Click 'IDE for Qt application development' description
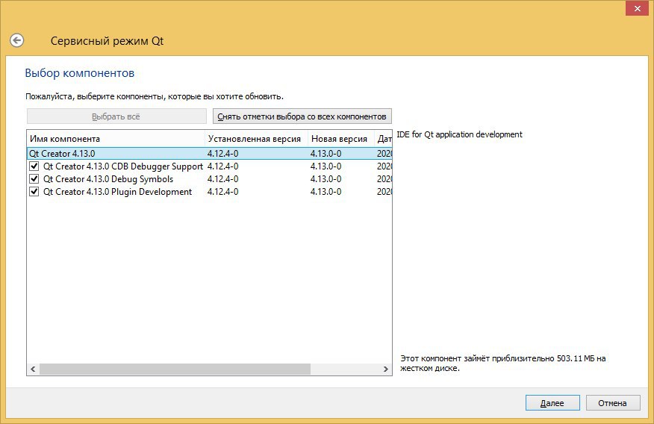Image resolution: width=654 pixels, height=424 pixels. coord(459,134)
